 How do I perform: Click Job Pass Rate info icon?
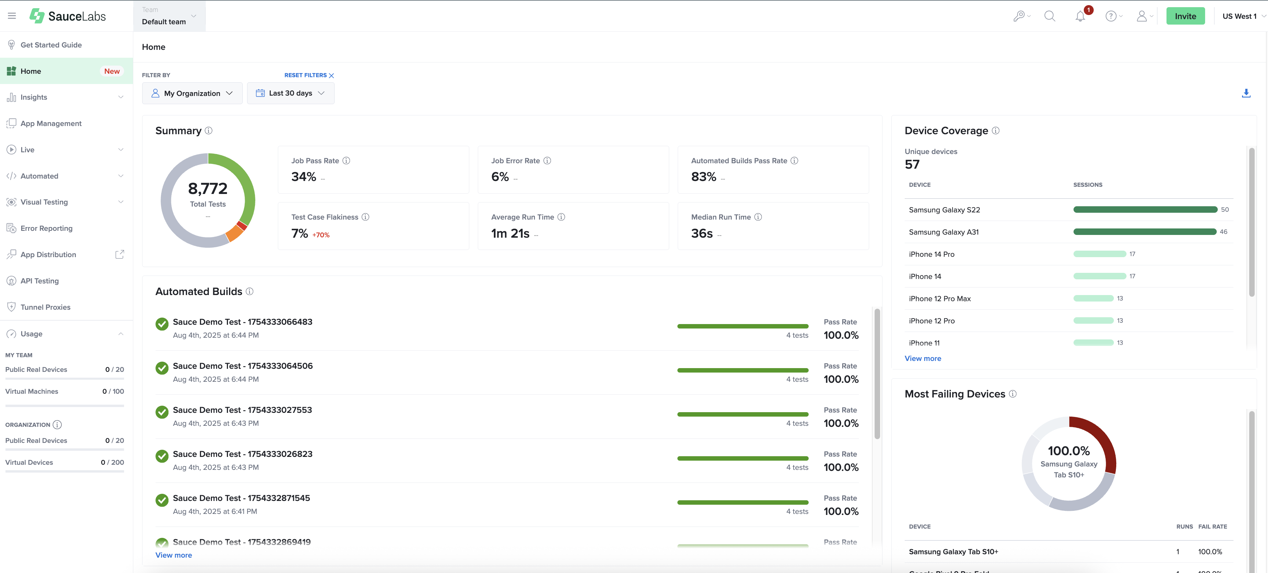347,161
